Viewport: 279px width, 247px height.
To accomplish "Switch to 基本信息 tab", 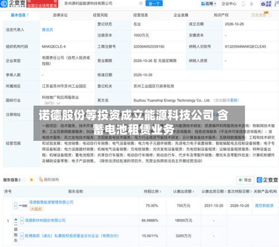I will pyautogui.click(x=20, y=15).
